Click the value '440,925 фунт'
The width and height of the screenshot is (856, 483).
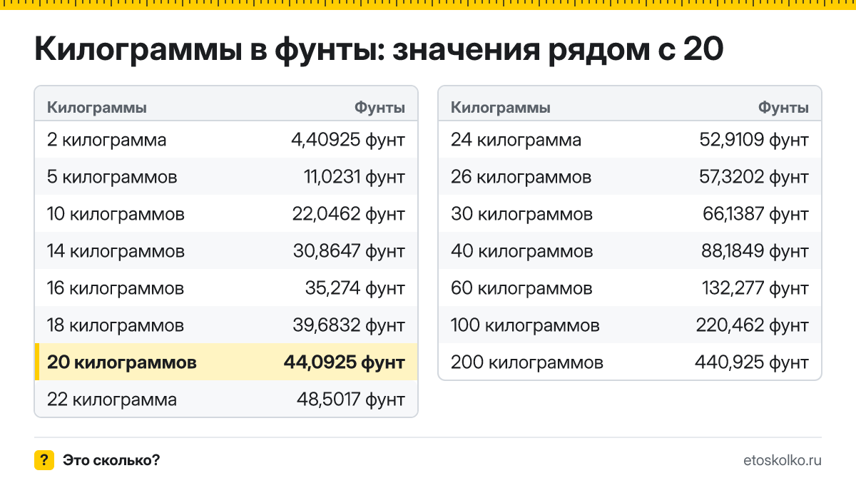(752, 362)
